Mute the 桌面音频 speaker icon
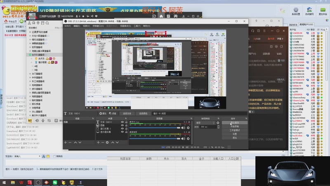Image resolution: width=330 pixels, height=186 pixels. (183, 138)
